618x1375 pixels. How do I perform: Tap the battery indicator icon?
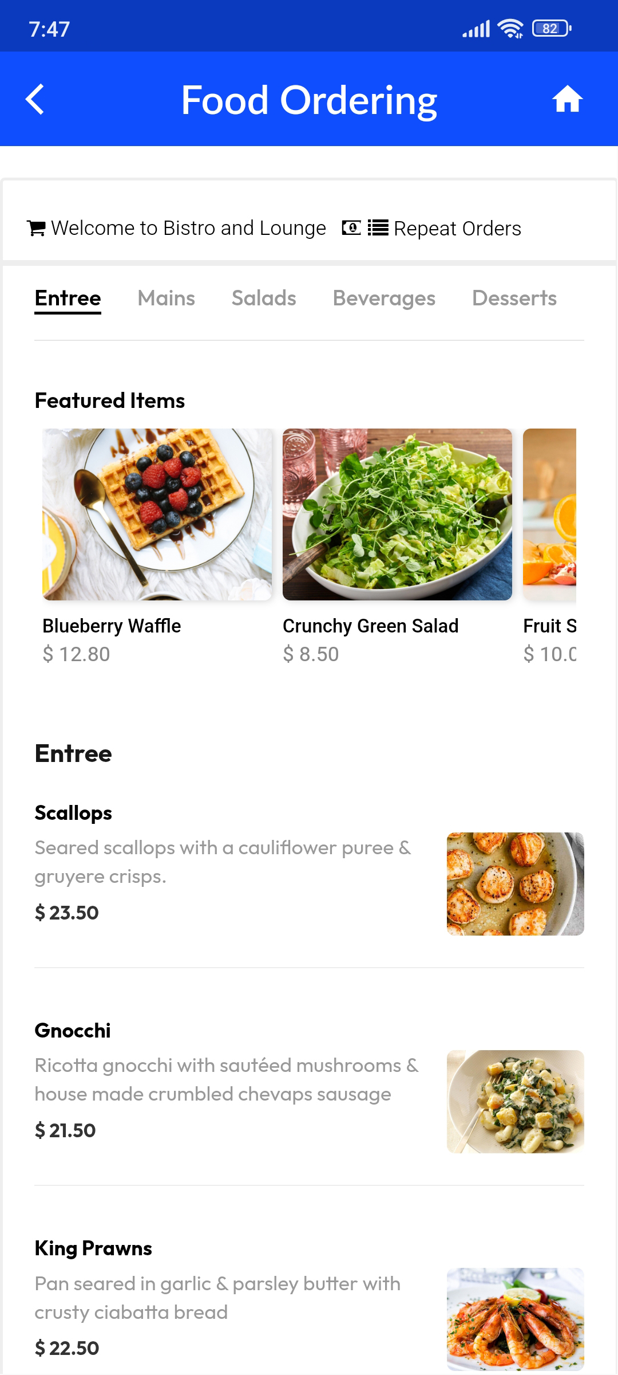pos(551,29)
